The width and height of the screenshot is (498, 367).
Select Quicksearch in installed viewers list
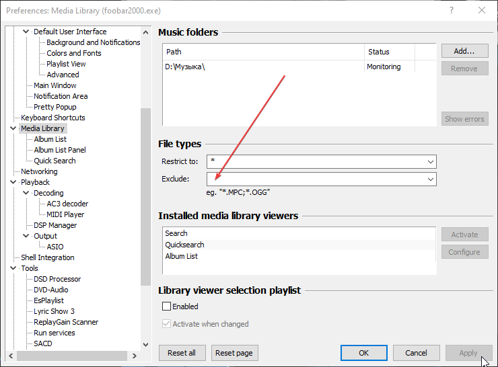(185, 245)
